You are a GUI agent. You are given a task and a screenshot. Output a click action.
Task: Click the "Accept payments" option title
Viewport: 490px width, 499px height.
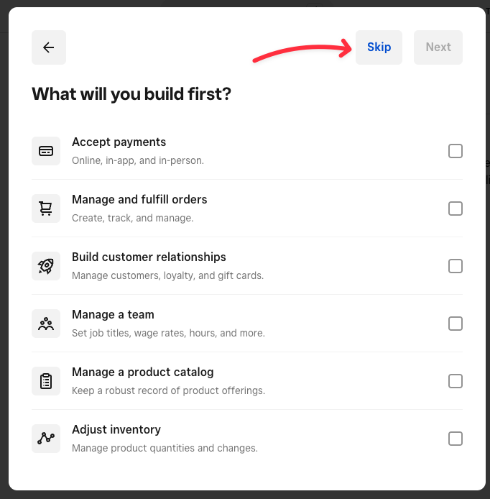(x=119, y=142)
